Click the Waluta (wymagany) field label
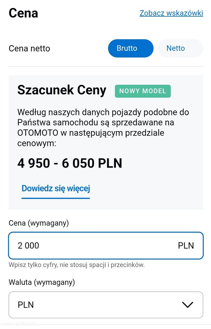211x329 pixels. (x=42, y=282)
